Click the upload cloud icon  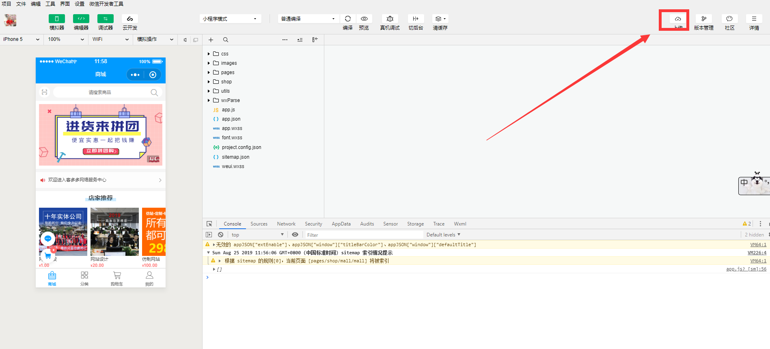click(678, 19)
